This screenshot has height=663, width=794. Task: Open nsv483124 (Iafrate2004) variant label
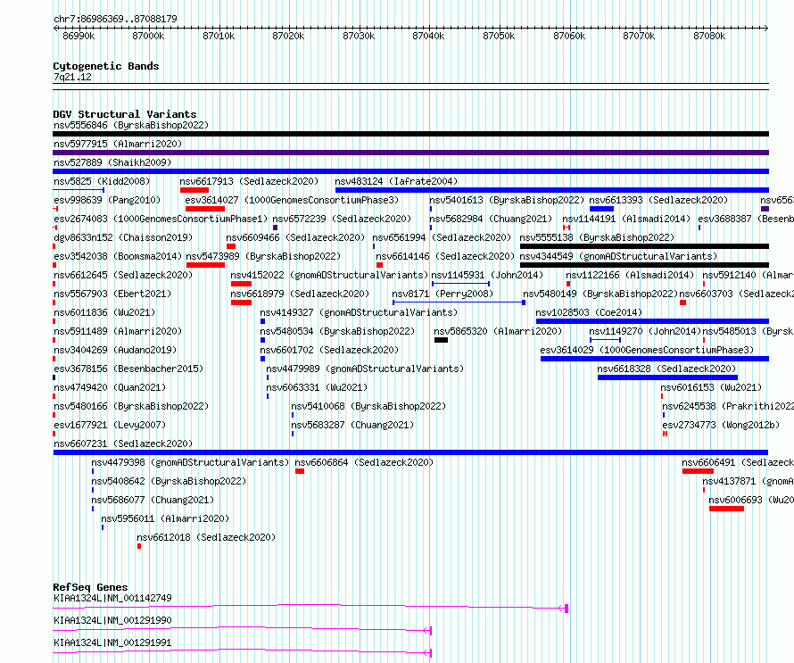(x=396, y=181)
